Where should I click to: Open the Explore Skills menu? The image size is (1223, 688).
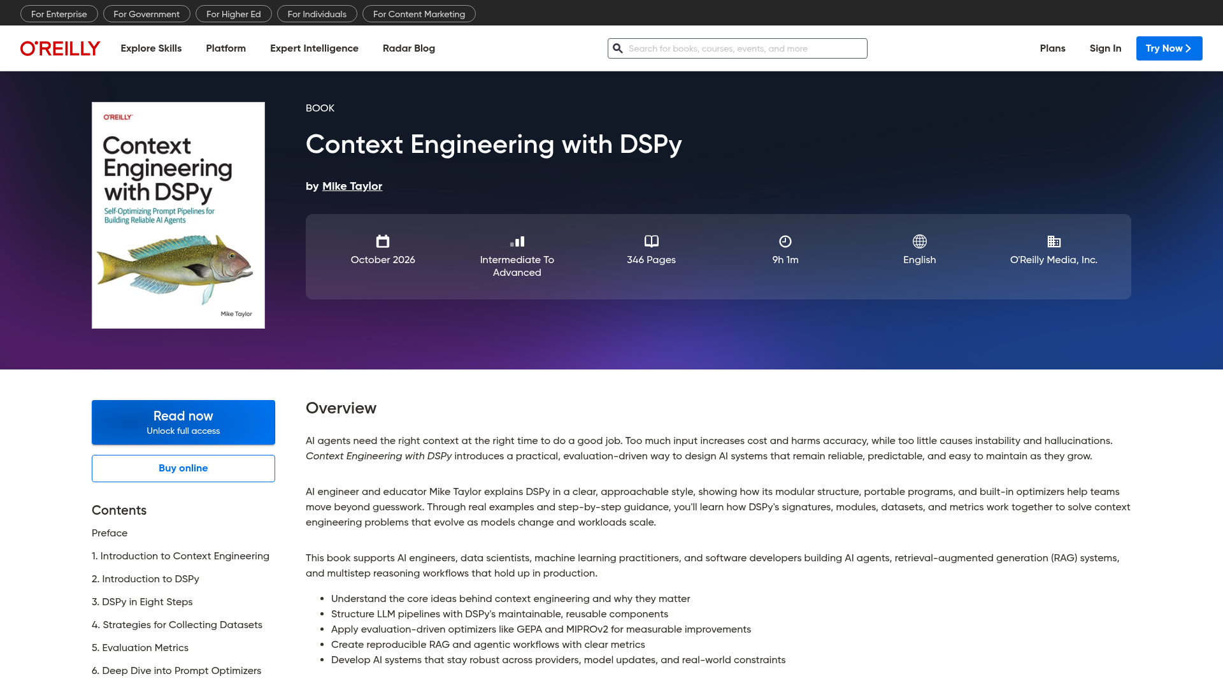[x=151, y=48]
